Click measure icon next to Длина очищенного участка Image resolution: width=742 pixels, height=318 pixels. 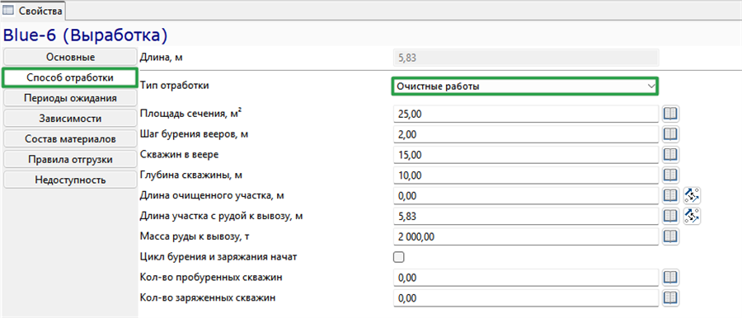pos(692,195)
